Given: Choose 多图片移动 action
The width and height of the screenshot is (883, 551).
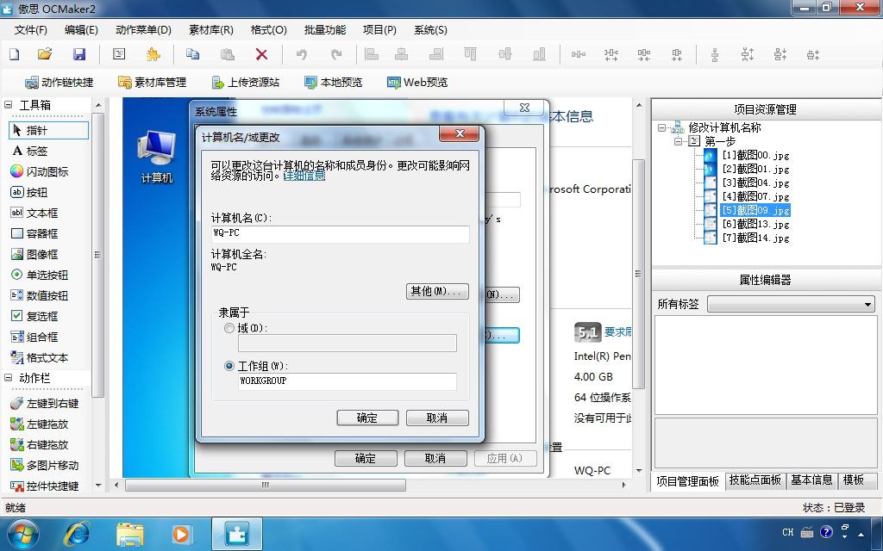Looking at the screenshot, I should tap(45, 466).
